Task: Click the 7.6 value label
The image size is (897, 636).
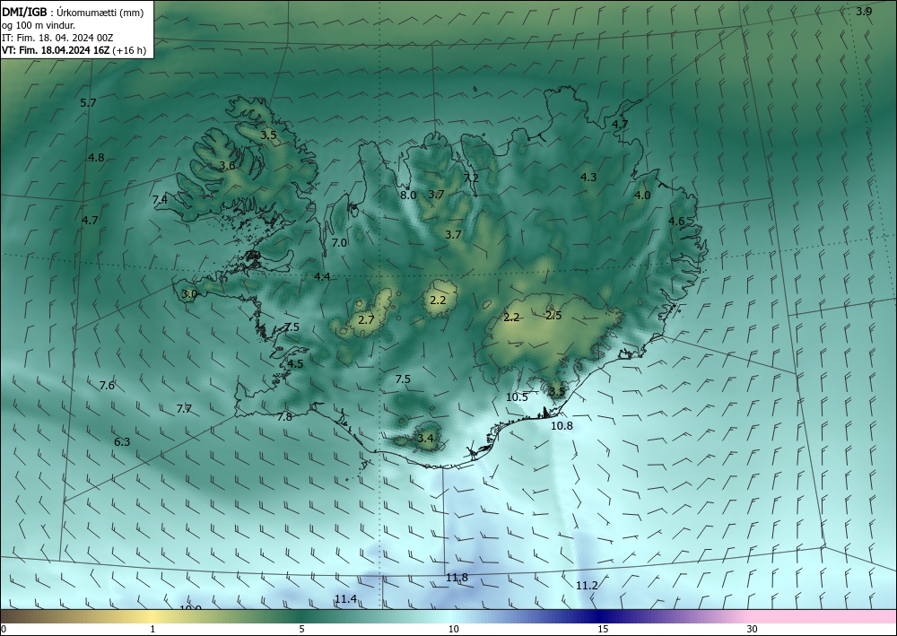Action: click(x=107, y=386)
